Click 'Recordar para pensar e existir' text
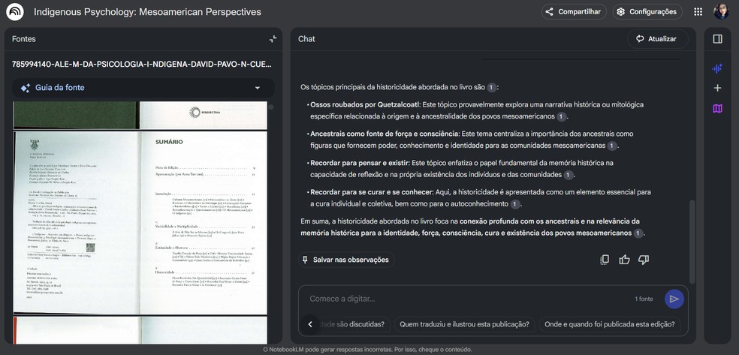The height and width of the screenshot is (355, 739). 360,163
